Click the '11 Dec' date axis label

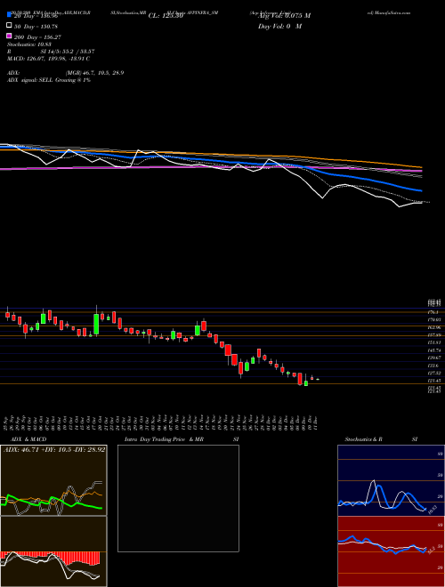point(317,422)
